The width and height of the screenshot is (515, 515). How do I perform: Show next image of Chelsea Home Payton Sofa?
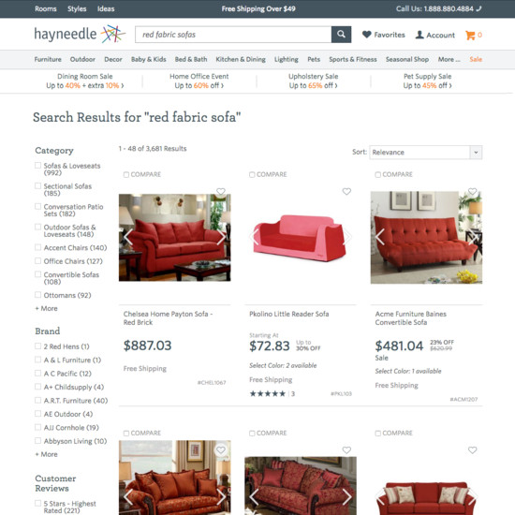(x=221, y=237)
